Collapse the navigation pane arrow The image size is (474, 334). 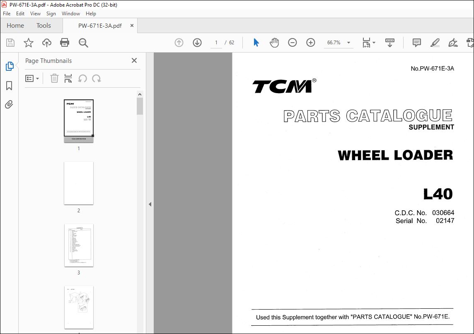150,204
